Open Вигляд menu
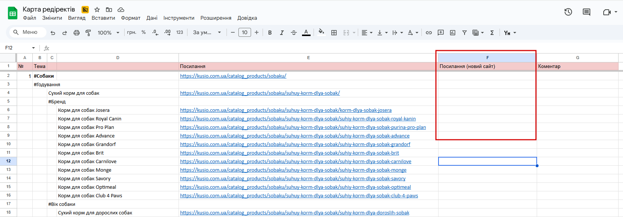623x217 pixels. 77,18
